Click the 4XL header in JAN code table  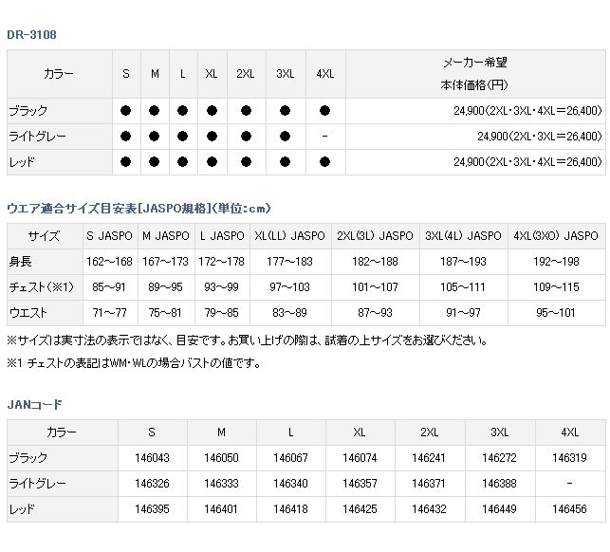coord(570,432)
